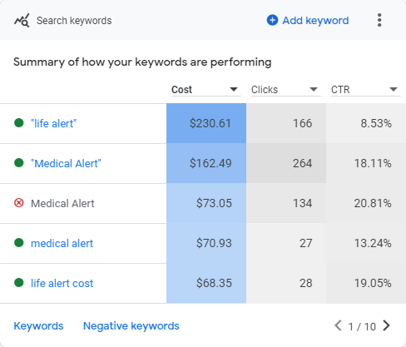This screenshot has height=347, width=406.
Task: Click the 1 / 10 page indicator
Action: click(x=362, y=326)
